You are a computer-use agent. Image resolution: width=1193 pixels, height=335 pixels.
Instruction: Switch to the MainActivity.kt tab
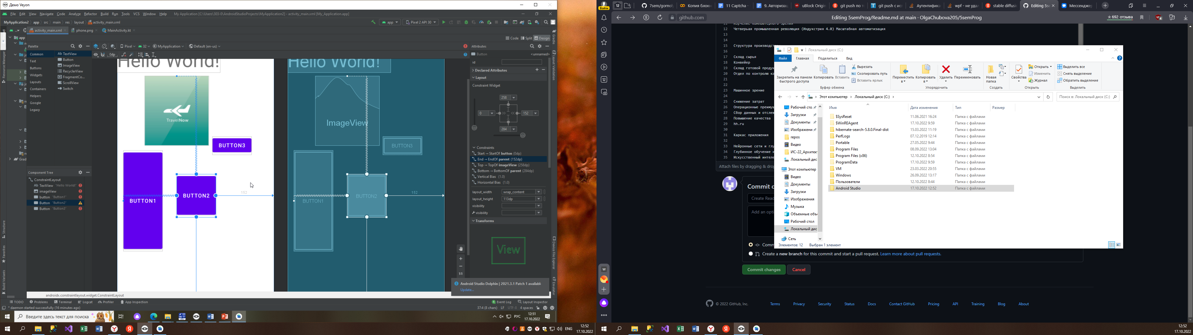tap(116, 30)
